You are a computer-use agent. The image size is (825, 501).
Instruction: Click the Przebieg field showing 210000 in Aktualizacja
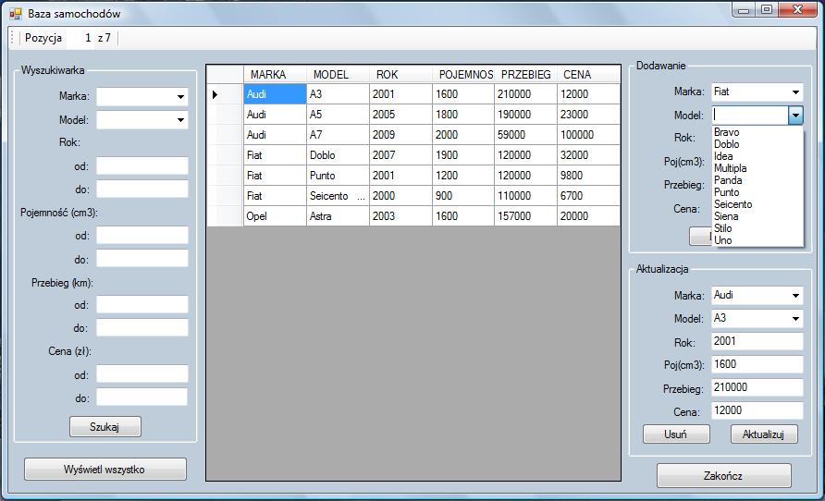(x=757, y=387)
